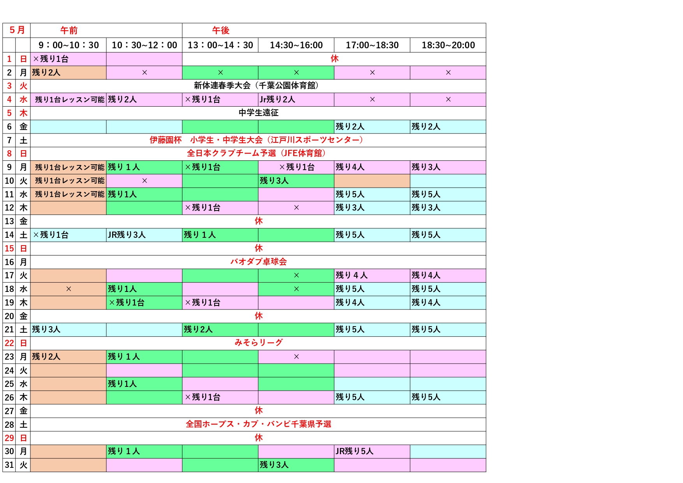Click the 新体連春季大会 event on May 3
The height and width of the screenshot is (483, 683).
[258, 86]
